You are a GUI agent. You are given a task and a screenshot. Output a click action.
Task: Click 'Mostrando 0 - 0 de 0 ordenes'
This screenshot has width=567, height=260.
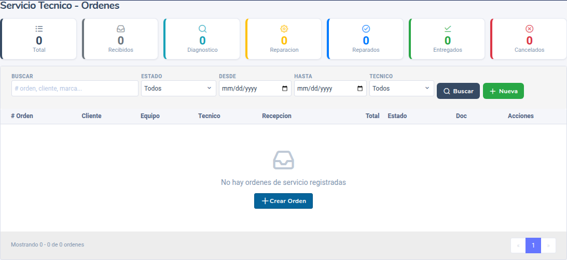[x=47, y=244]
